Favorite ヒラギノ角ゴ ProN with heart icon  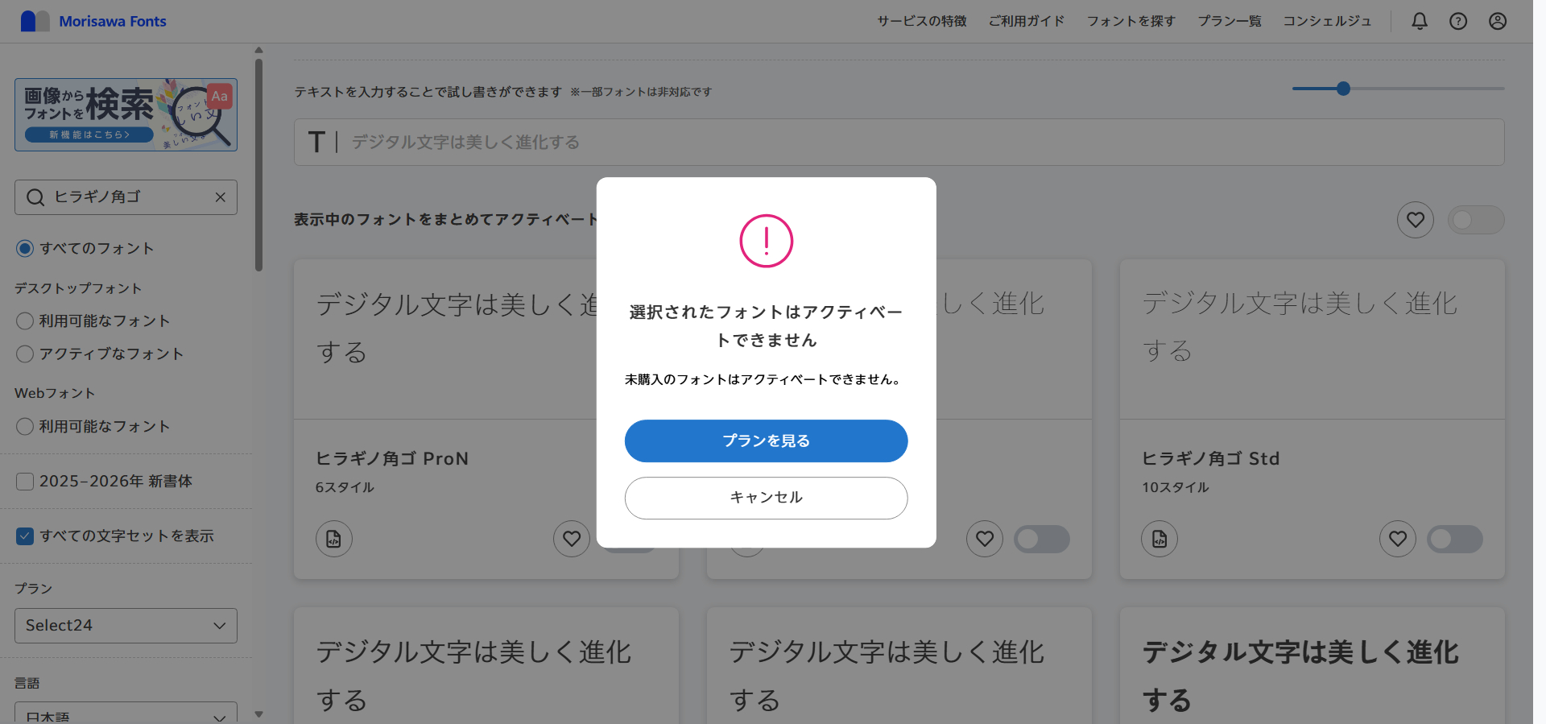[x=572, y=539]
